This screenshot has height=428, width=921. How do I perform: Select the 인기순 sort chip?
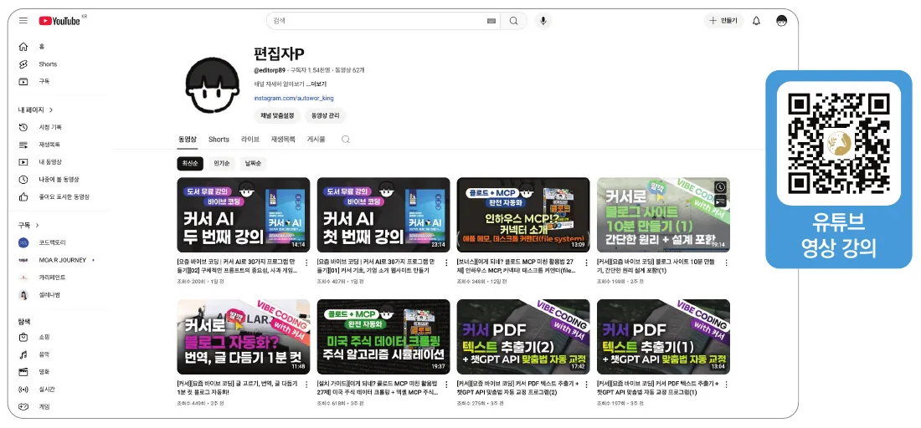point(222,164)
